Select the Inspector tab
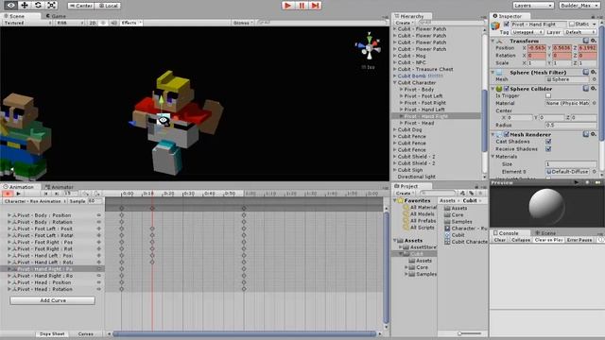Viewport: 605px width, 340px height. (510, 16)
